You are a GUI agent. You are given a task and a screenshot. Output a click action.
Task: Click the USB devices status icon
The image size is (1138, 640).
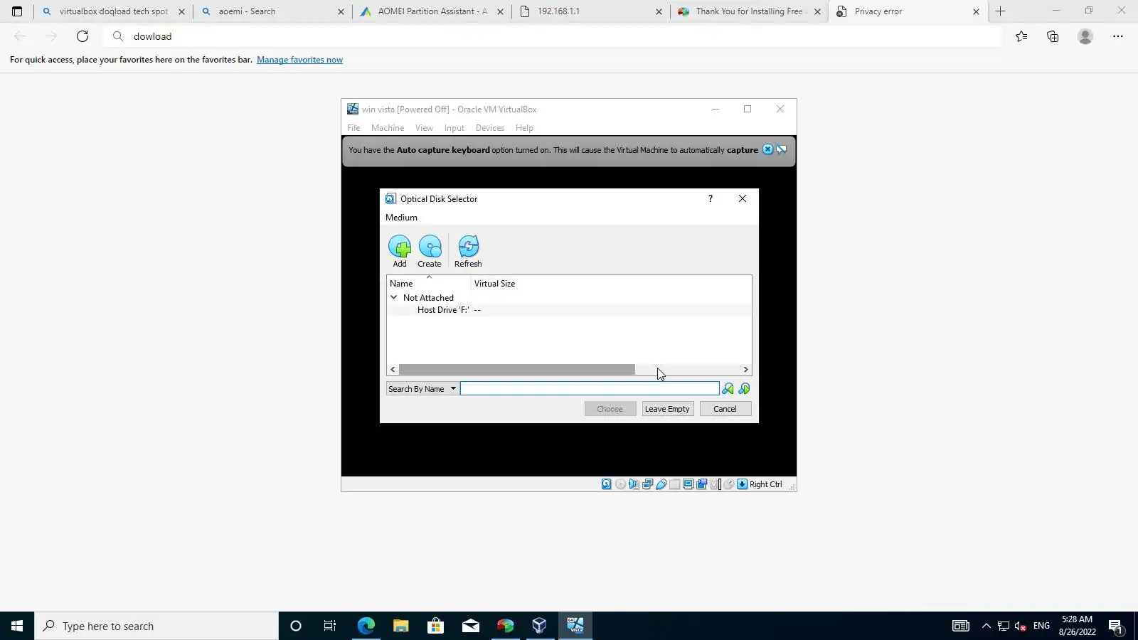coord(661,484)
